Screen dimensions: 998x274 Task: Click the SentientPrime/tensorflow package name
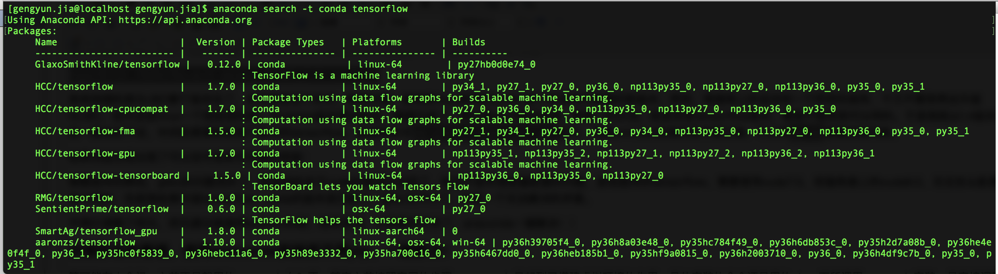[x=102, y=209]
